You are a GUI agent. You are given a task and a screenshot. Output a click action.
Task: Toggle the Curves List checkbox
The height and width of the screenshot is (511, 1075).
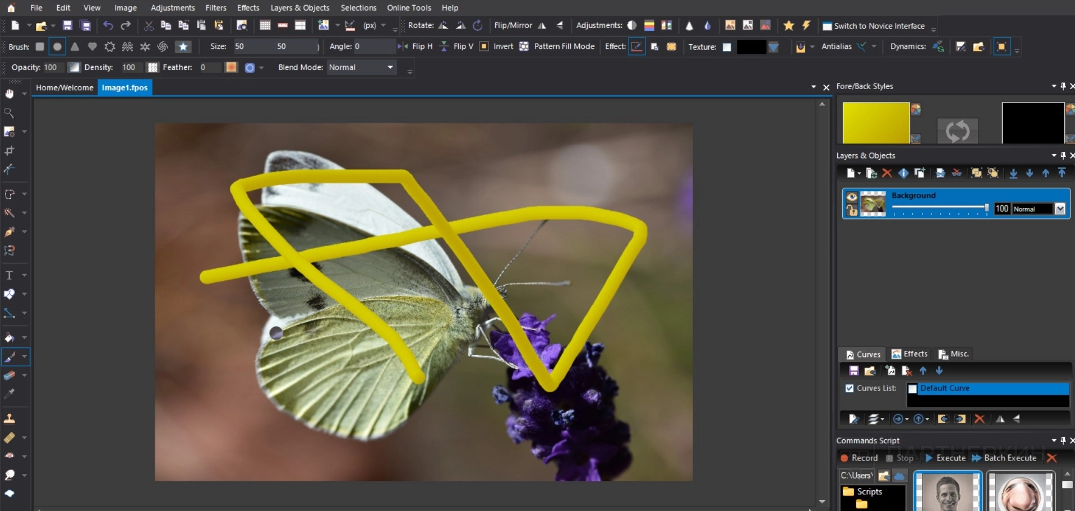(x=850, y=388)
